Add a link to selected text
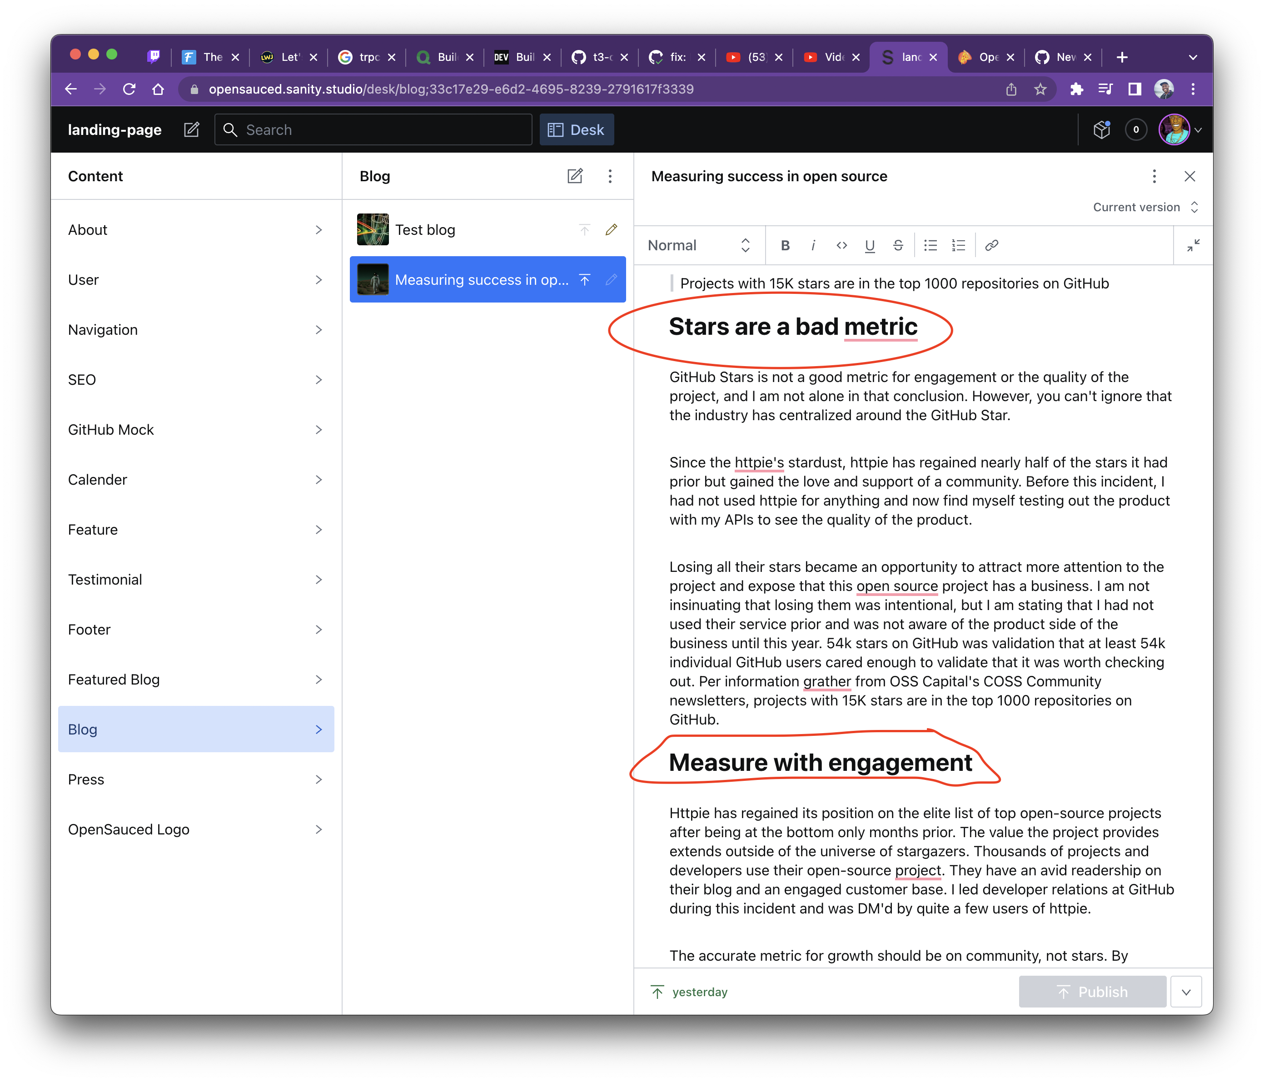The image size is (1264, 1082). 991,245
